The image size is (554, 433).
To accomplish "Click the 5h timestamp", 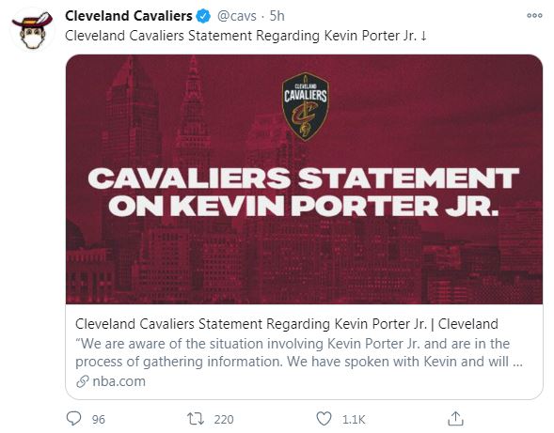I will point(277,16).
